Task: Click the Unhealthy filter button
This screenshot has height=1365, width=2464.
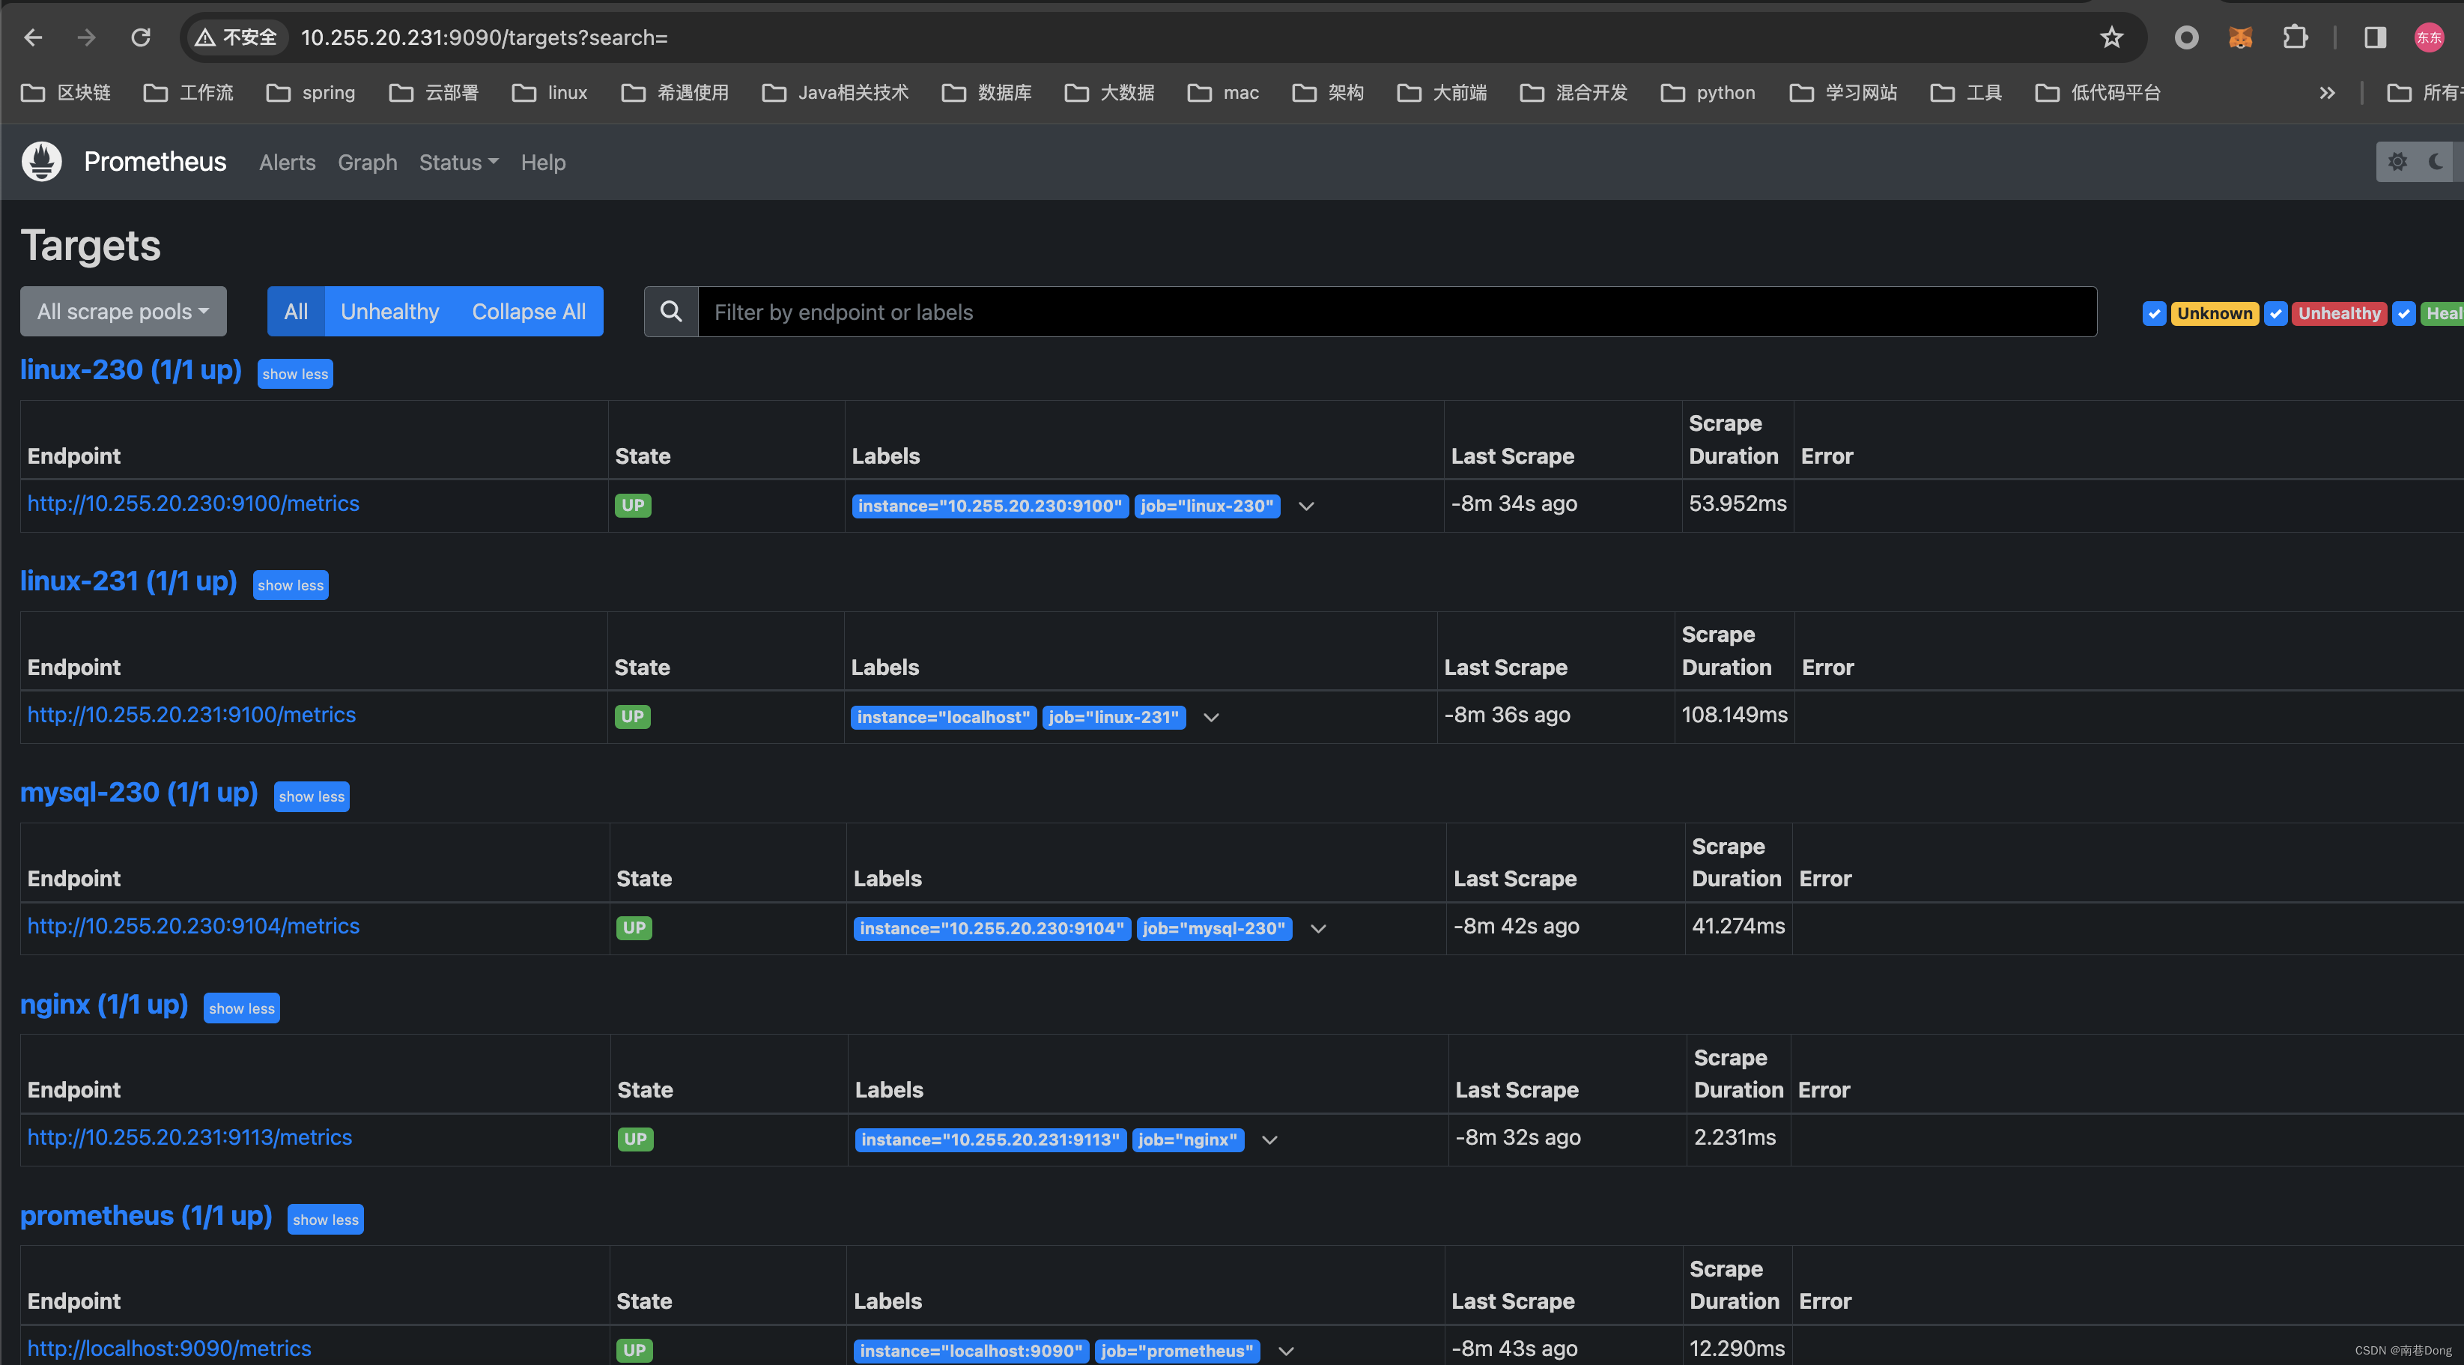Action: pos(388,309)
